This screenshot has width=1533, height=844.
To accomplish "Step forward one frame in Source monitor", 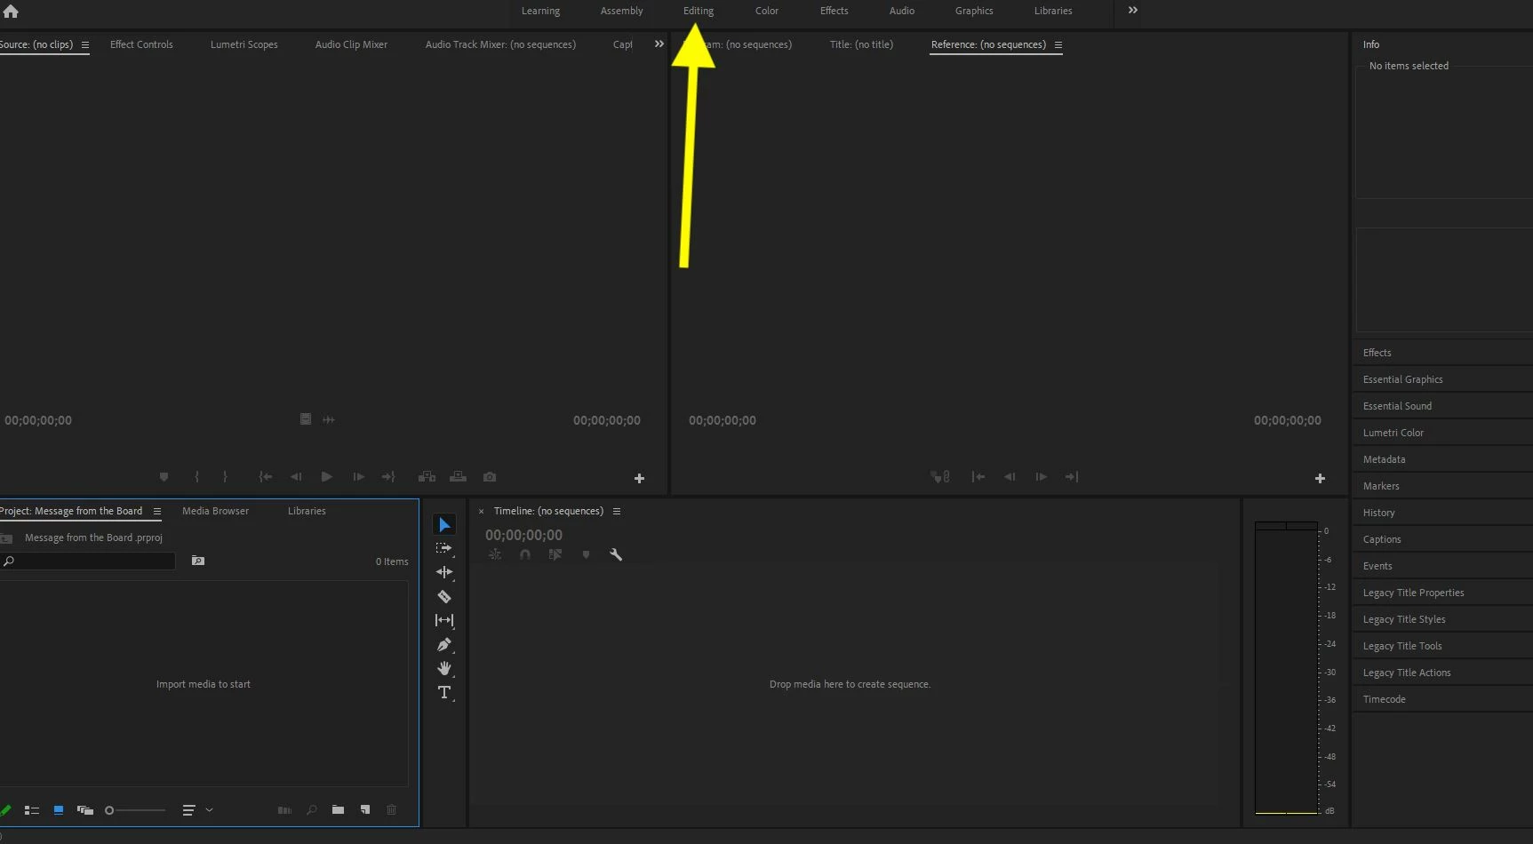I will point(358,477).
